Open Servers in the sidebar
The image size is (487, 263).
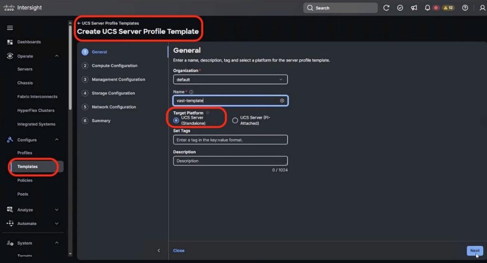click(25, 69)
